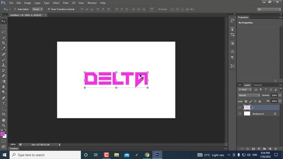Create new adjustment layer
This screenshot has width=283, height=159.
(259, 149)
